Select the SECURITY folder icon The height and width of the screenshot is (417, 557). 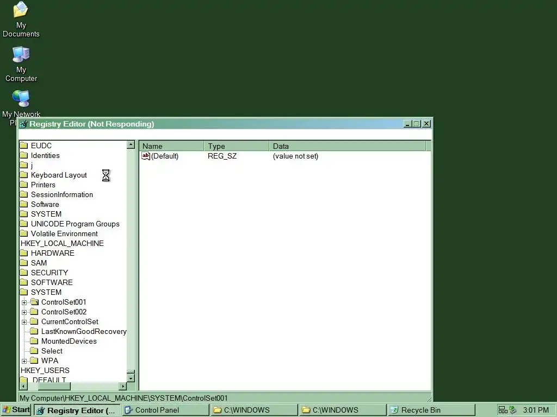pos(24,273)
